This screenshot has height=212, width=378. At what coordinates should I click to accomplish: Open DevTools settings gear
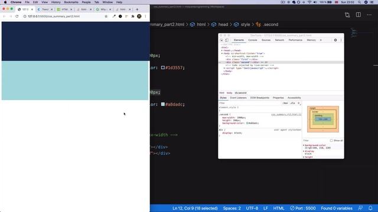pos(335,40)
